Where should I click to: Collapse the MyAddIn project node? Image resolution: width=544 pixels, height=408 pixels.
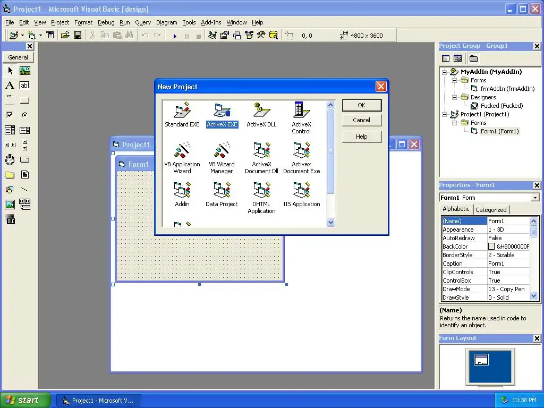click(445, 72)
